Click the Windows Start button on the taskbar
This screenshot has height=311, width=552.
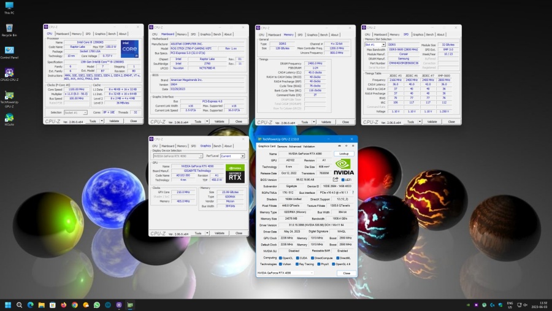[x=8, y=304]
